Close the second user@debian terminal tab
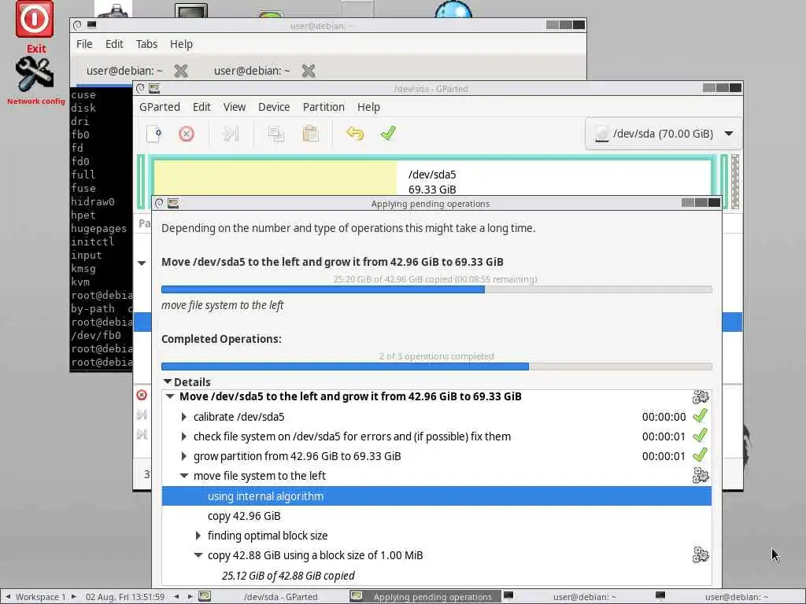The image size is (806, 604). click(x=309, y=71)
